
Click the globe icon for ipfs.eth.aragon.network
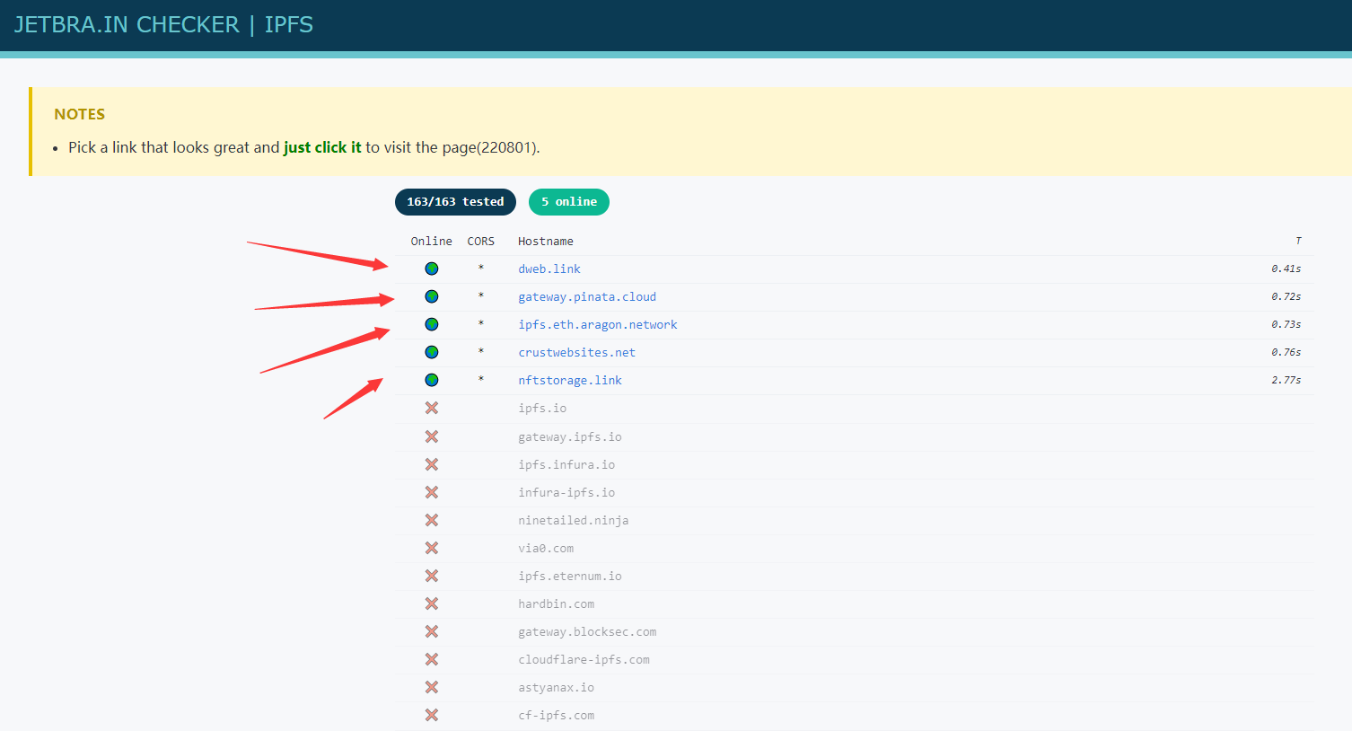click(x=432, y=324)
